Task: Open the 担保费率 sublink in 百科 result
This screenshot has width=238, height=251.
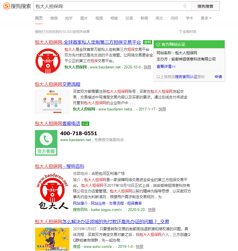Action: (134, 203)
